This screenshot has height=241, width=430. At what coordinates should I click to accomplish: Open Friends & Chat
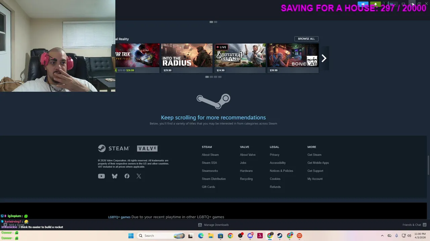tap(415, 225)
